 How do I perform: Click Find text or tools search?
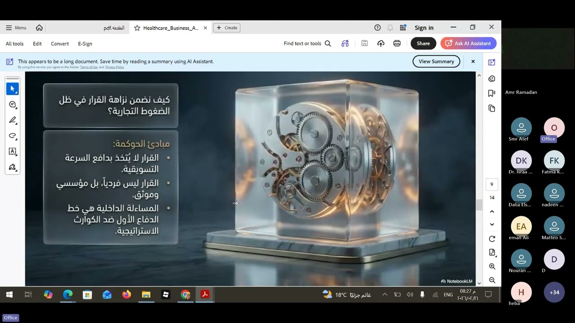[307, 44]
